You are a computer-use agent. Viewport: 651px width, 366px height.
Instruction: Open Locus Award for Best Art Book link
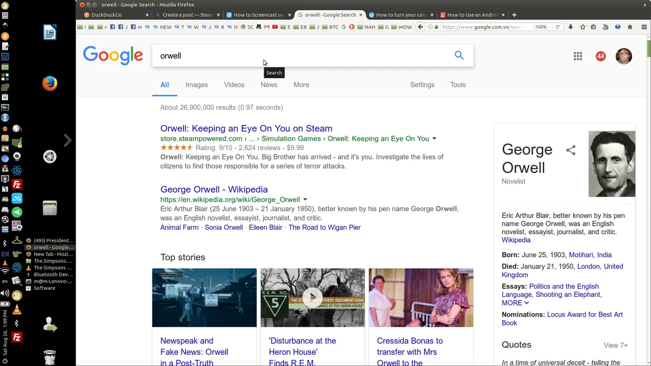pyautogui.click(x=563, y=319)
